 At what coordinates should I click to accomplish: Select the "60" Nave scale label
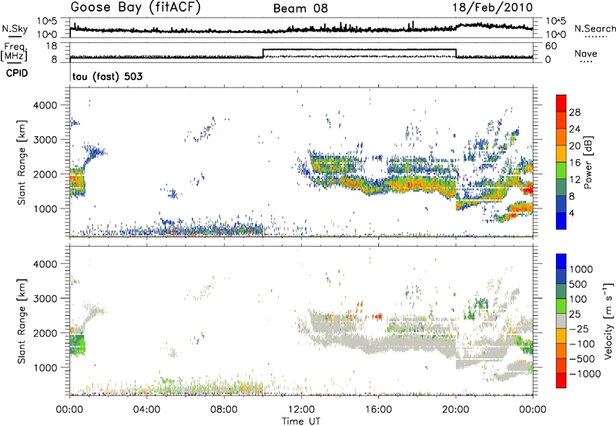click(x=551, y=46)
